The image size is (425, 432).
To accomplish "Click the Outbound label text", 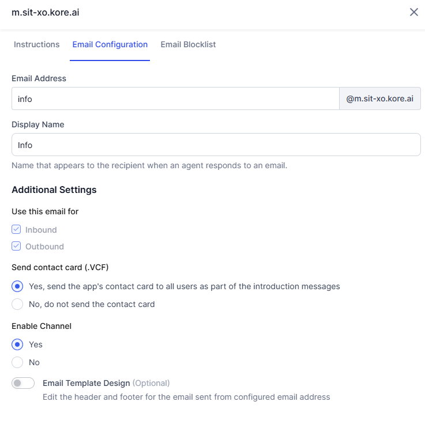I will click(44, 247).
